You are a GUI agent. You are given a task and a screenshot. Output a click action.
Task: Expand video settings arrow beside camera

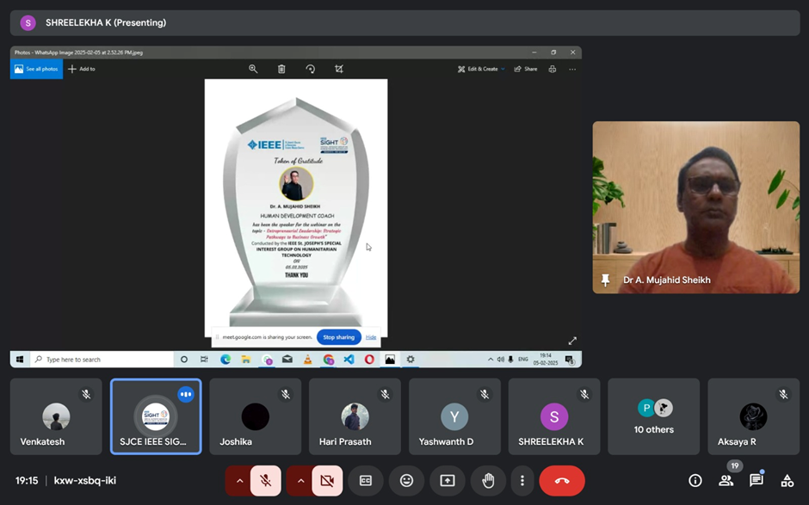(300, 481)
